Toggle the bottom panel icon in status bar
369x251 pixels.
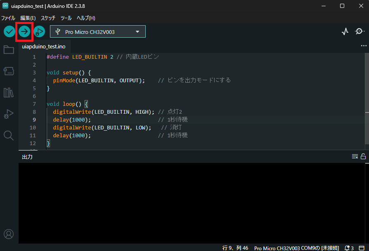(362, 248)
